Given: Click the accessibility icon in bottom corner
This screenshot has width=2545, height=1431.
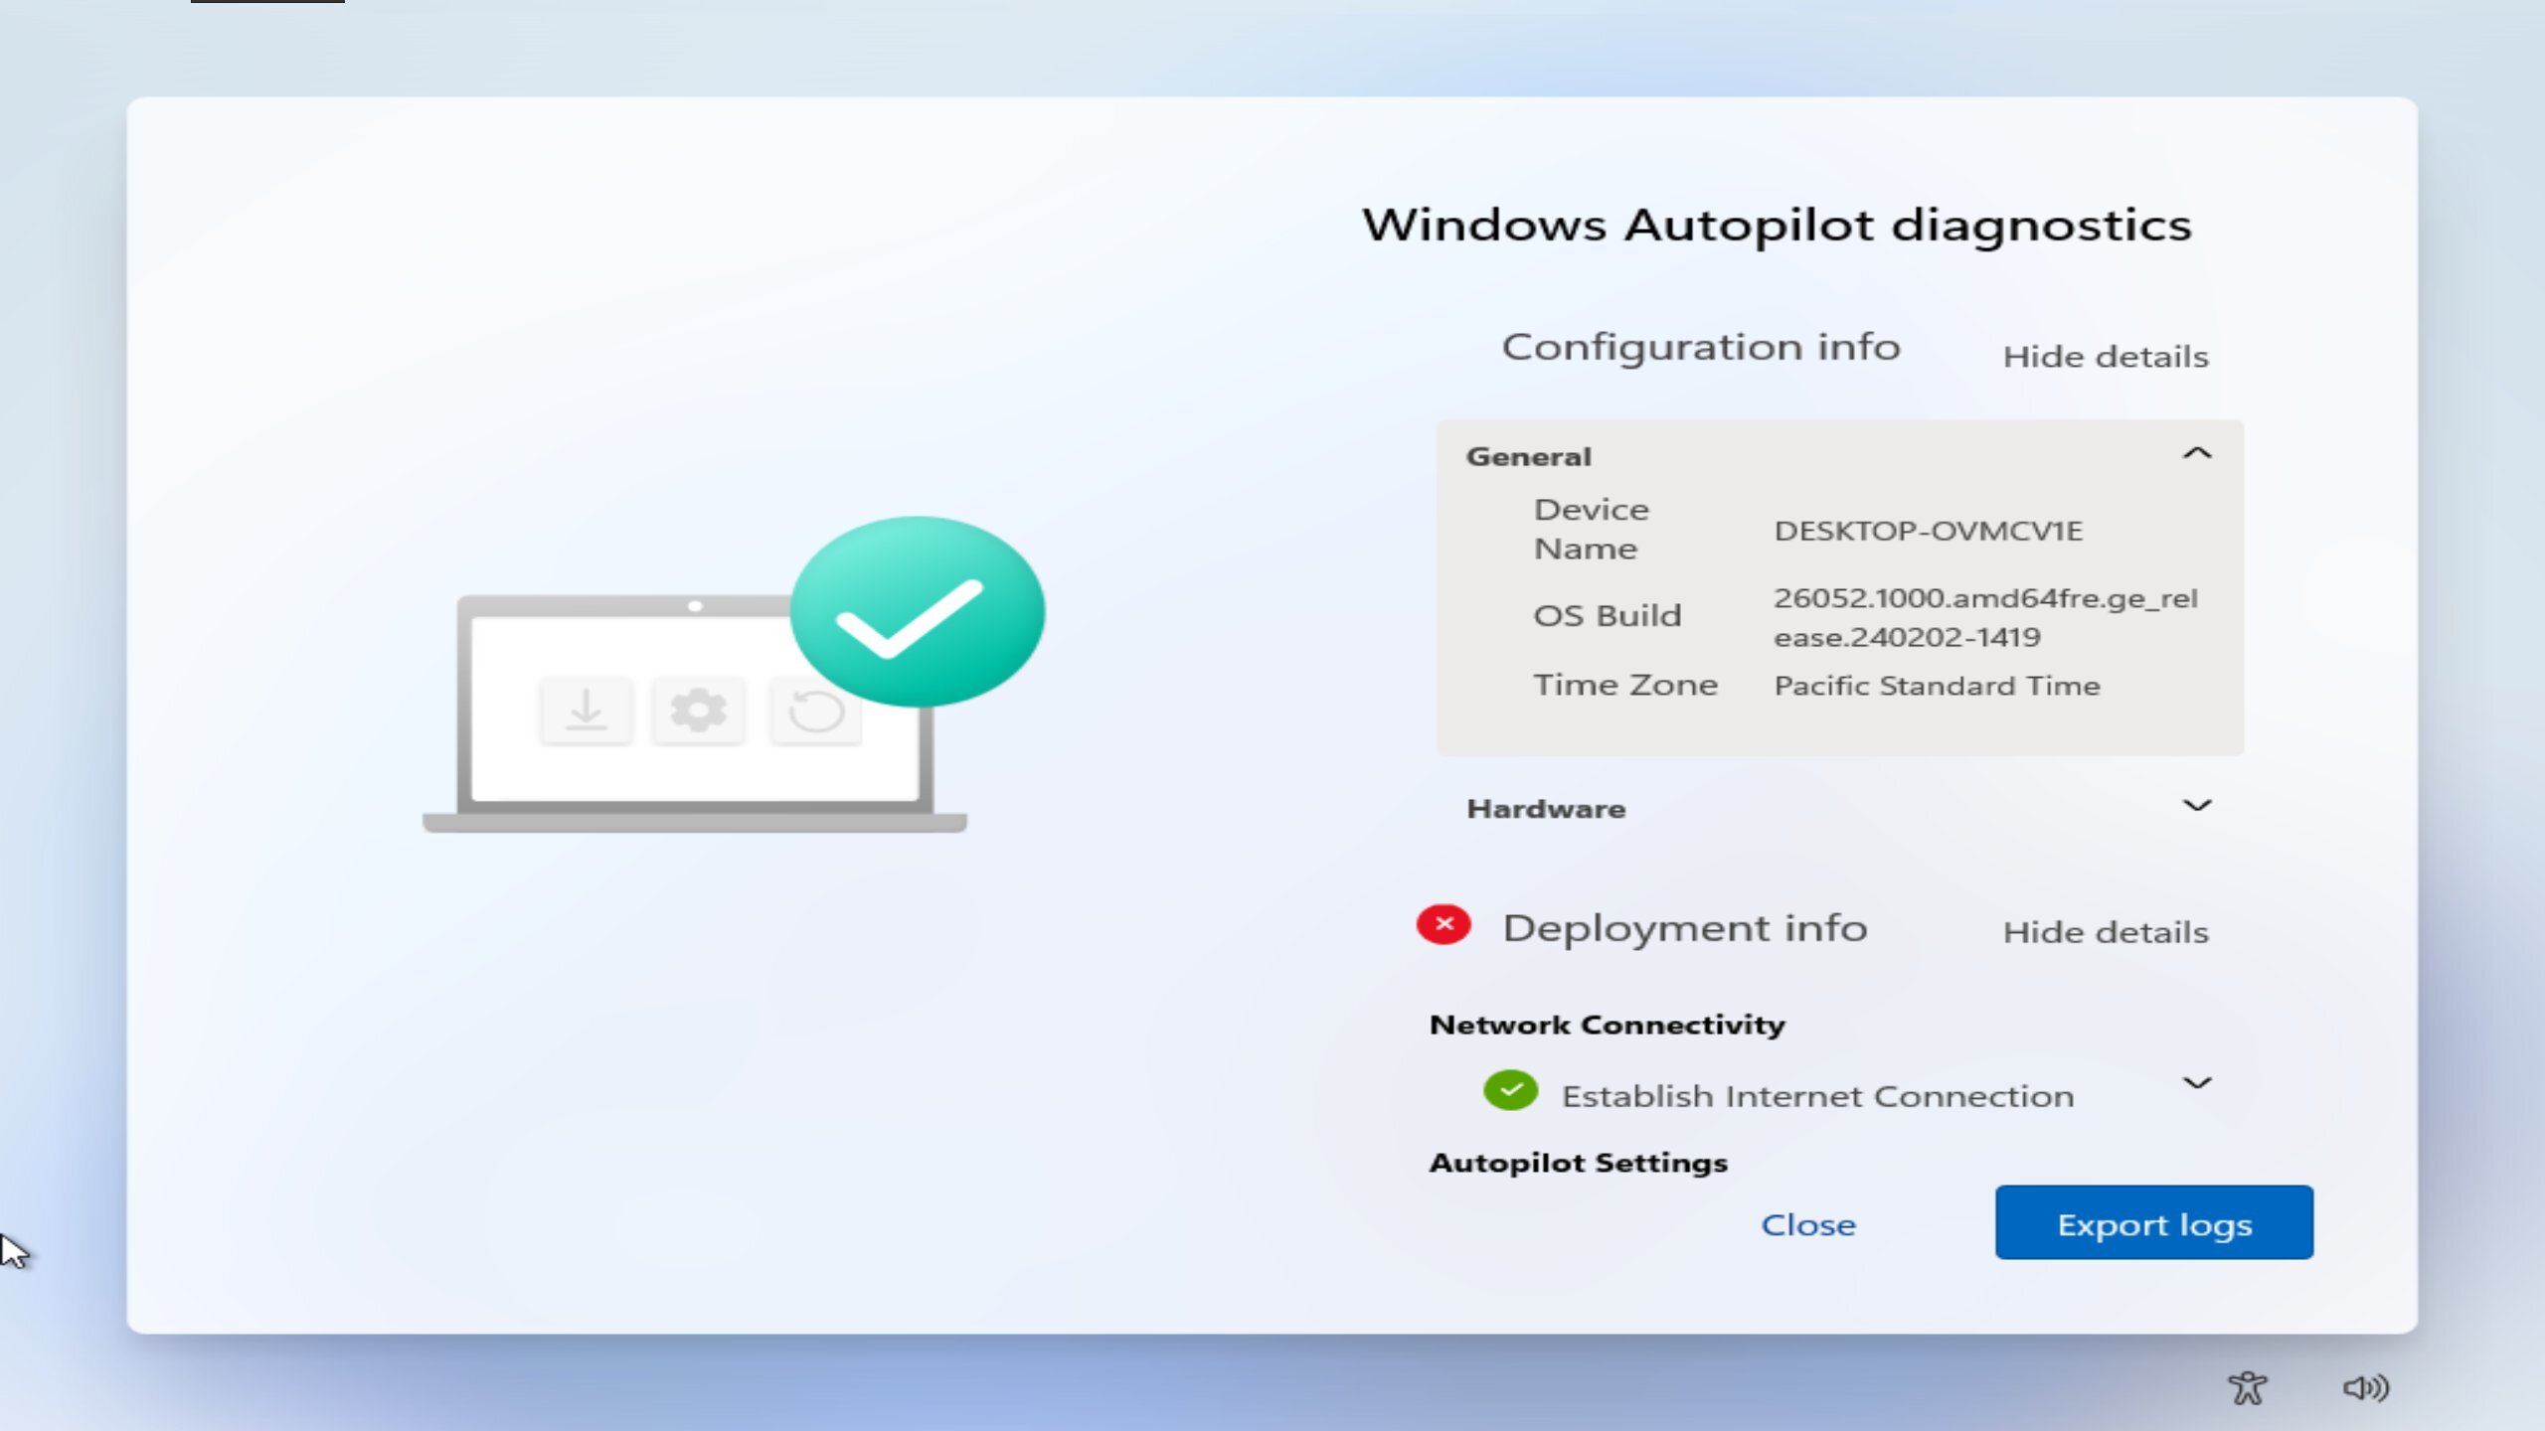Looking at the screenshot, I should point(2247,1388).
